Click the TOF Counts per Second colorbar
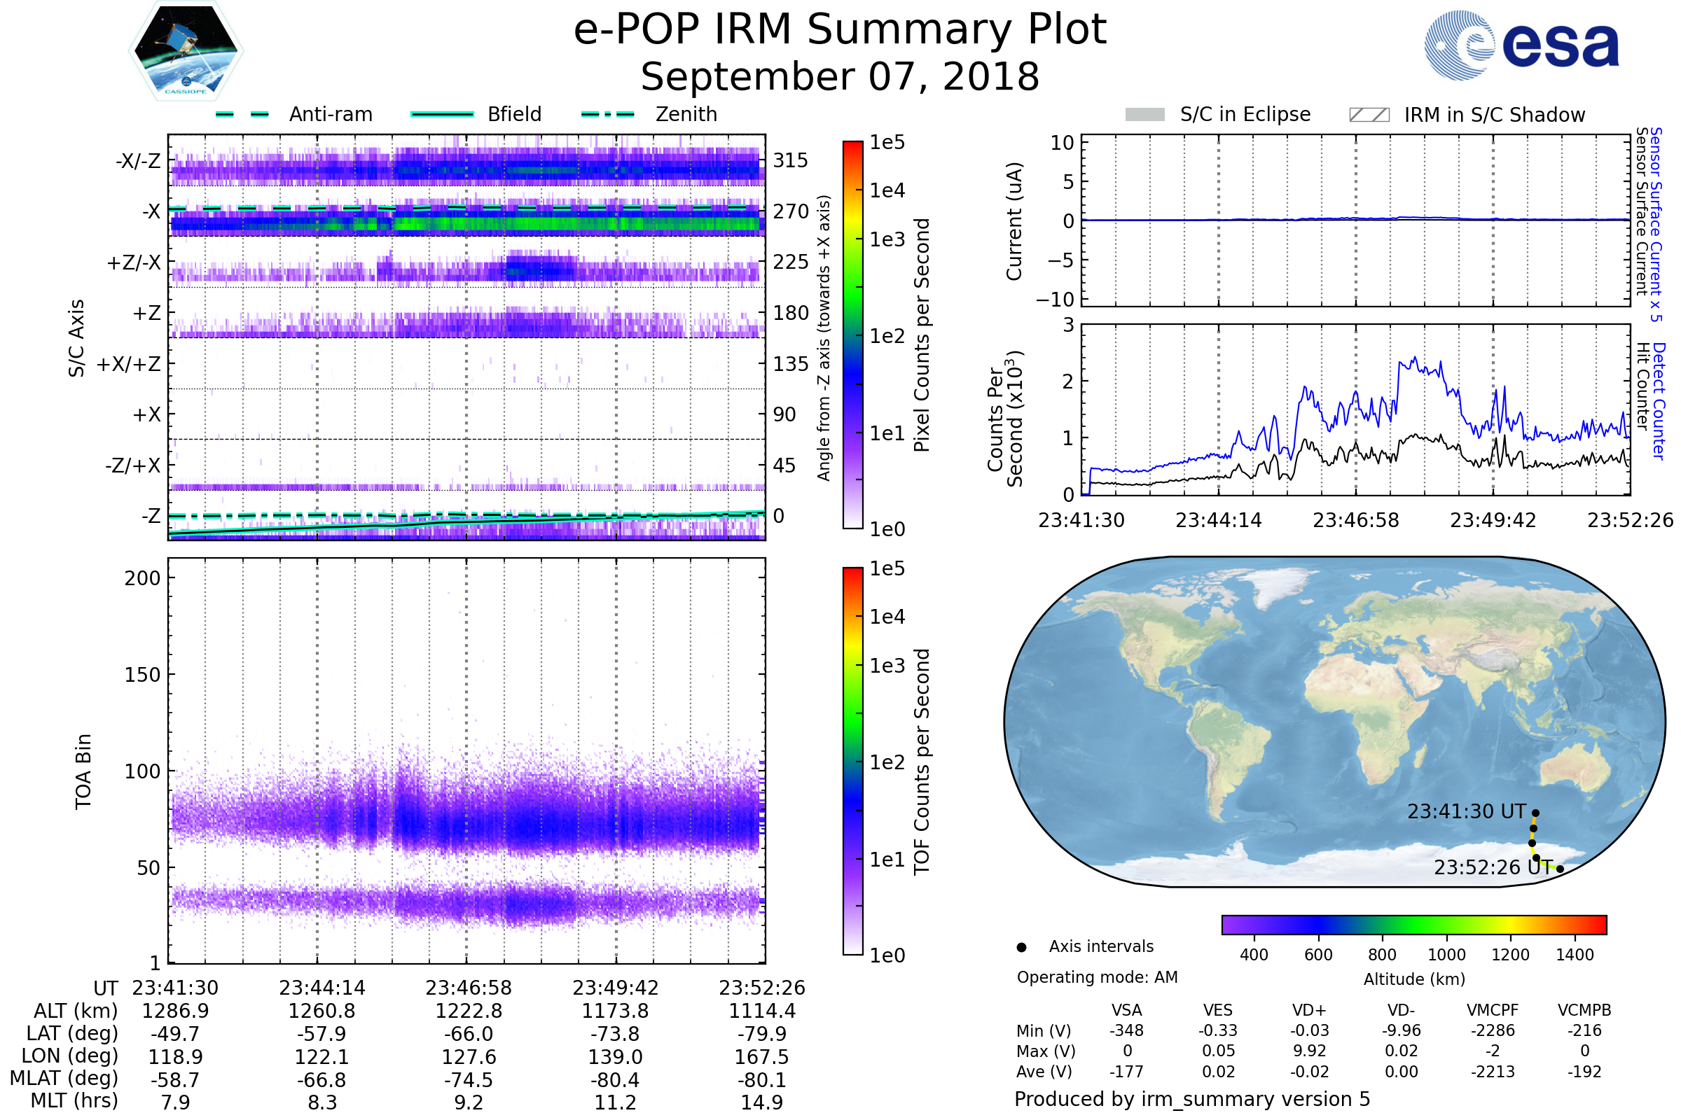 coord(852,761)
